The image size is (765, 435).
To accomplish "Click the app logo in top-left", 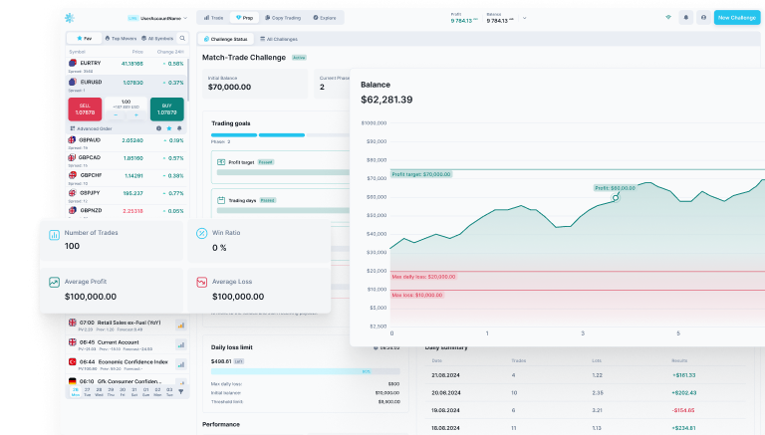I will [69, 18].
